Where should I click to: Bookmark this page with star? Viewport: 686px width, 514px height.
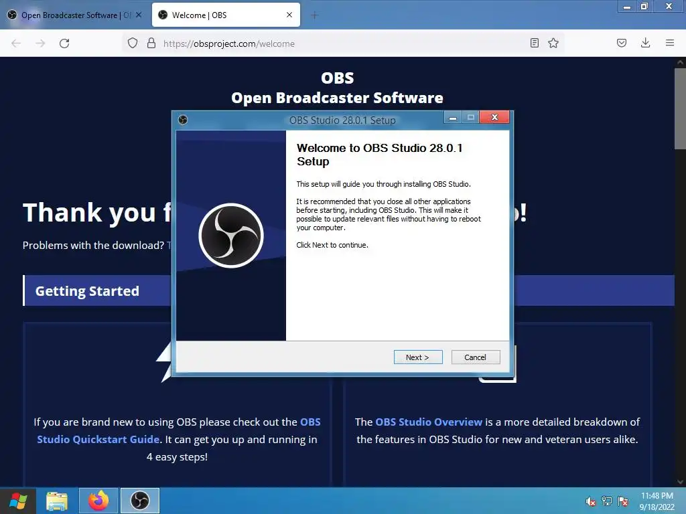point(553,43)
